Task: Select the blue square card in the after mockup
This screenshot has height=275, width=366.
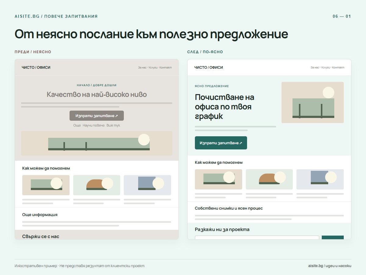Action: pos(320,179)
